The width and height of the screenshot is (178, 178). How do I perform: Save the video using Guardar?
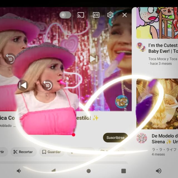click(x=52, y=152)
